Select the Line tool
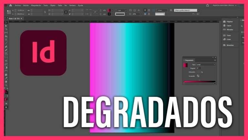 click(6, 43)
